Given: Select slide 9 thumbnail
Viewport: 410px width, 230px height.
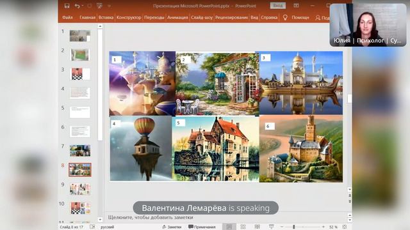Looking at the screenshot, I should [79, 189].
